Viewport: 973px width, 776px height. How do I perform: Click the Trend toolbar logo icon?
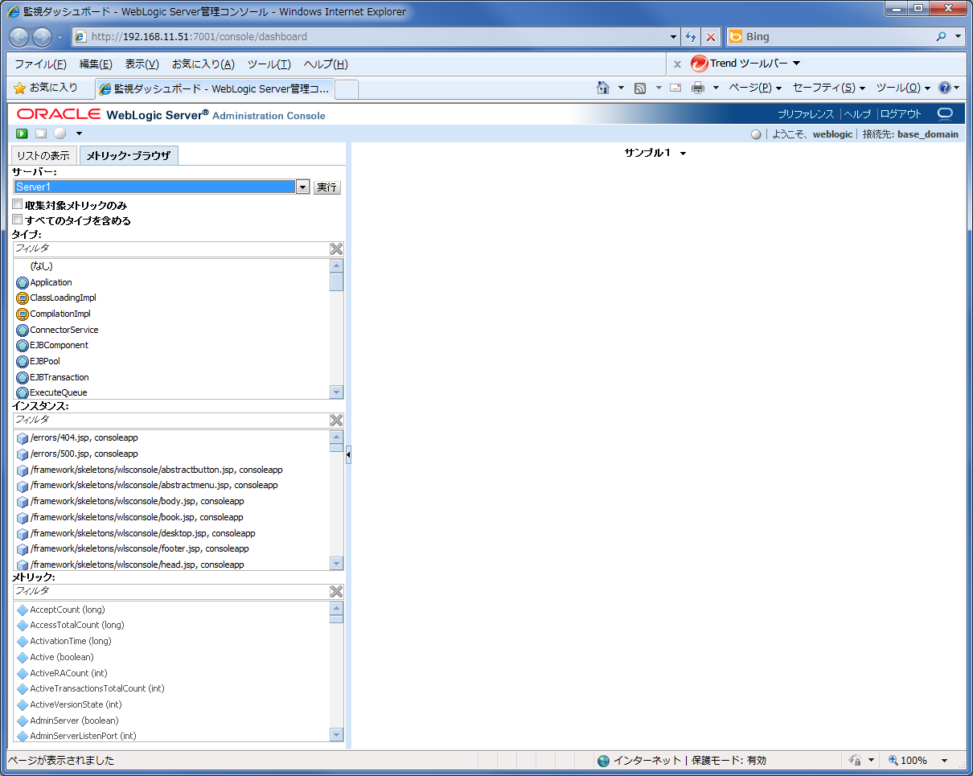coord(699,64)
